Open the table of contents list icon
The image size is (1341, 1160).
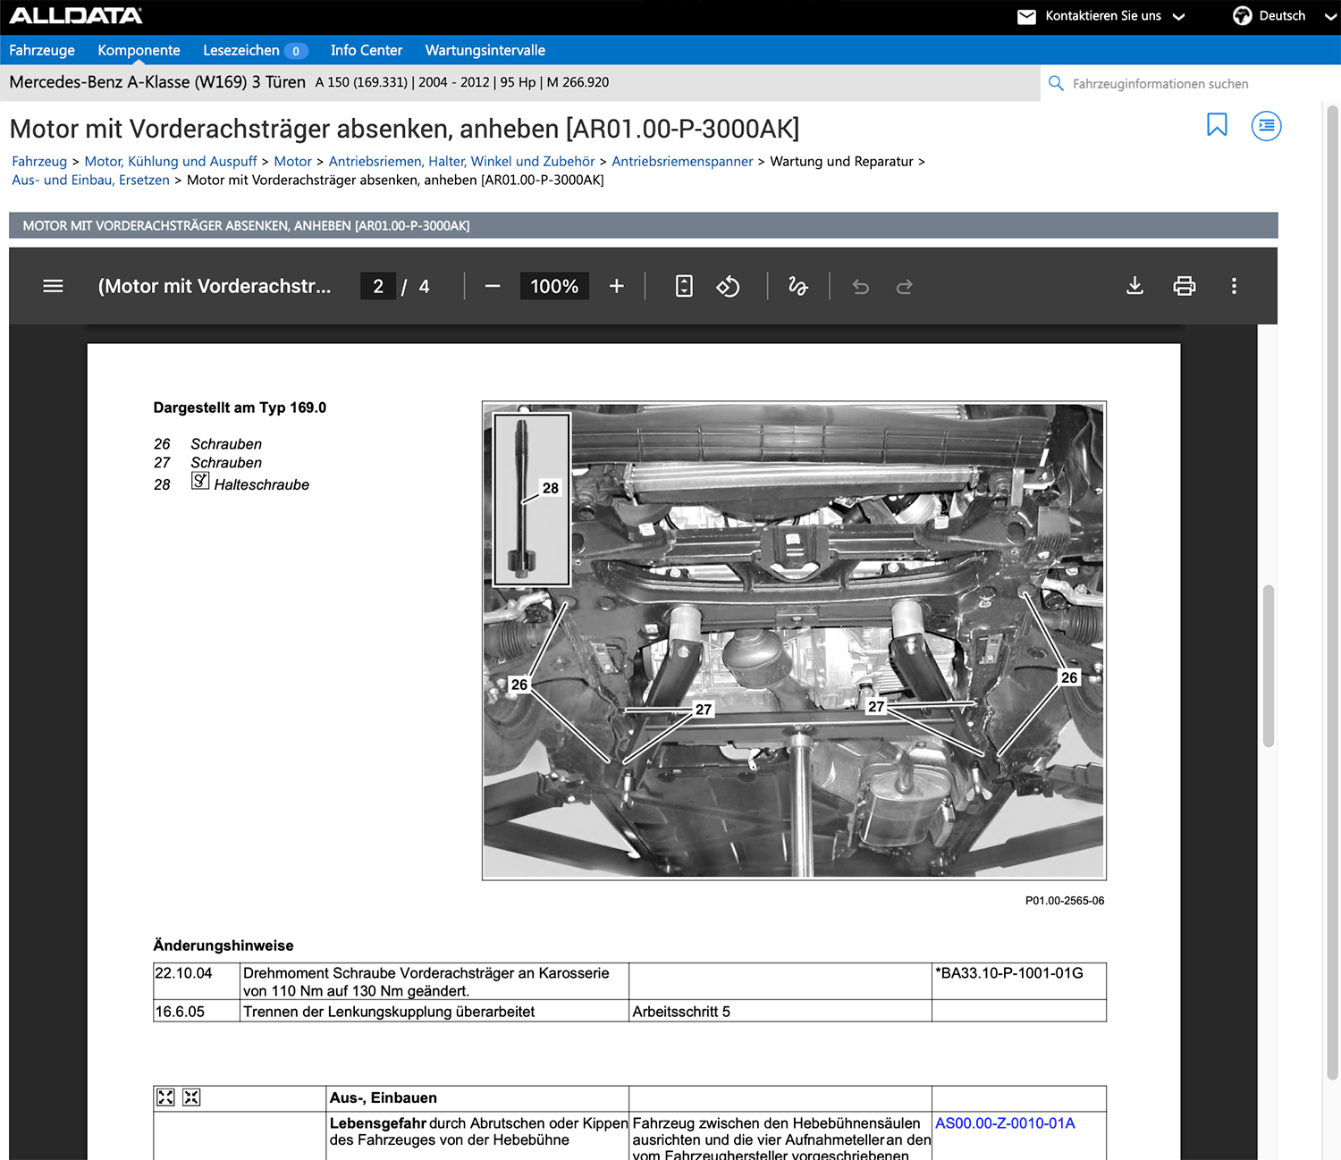[x=1266, y=126]
